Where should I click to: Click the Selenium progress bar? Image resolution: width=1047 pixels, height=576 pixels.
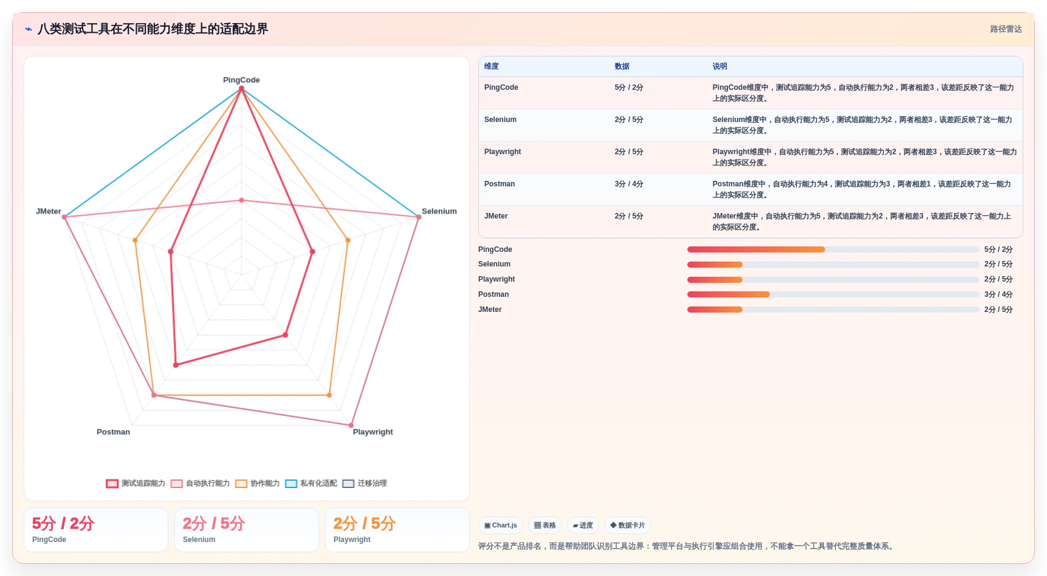point(833,265)
